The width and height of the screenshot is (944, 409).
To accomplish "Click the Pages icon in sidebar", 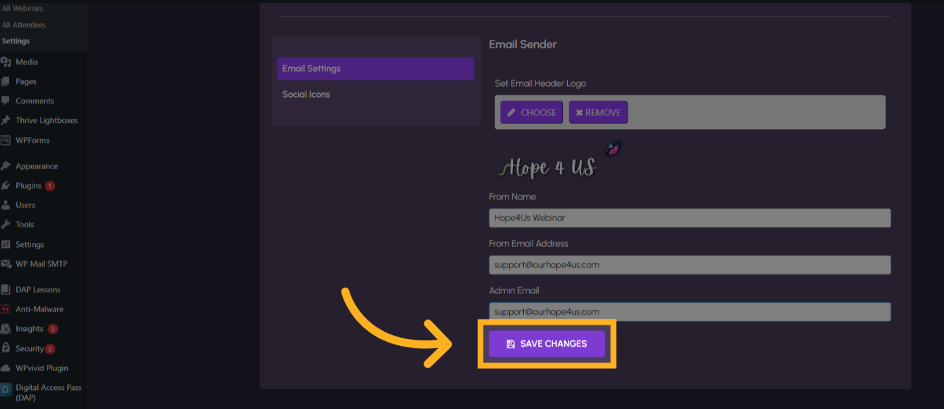I will [x=6, y=81].
